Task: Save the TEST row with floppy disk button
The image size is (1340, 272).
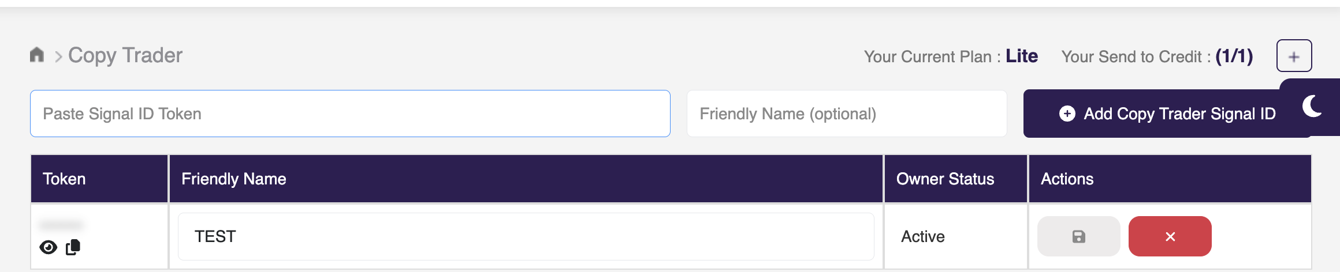Action: click(x=1078, y=236)
